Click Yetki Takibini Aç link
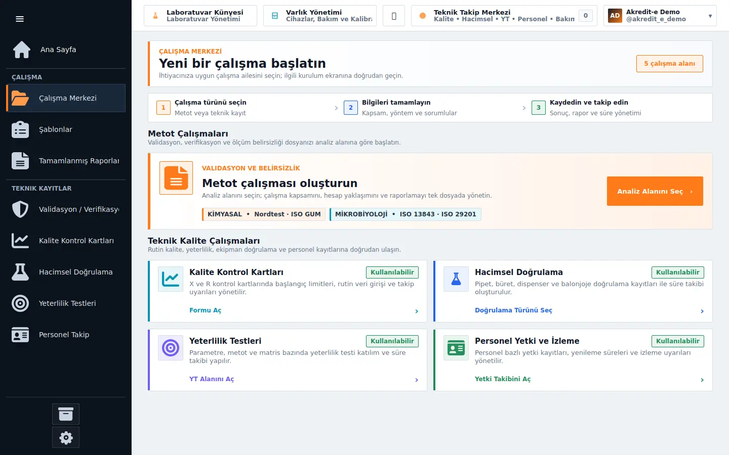 point(503,379)
